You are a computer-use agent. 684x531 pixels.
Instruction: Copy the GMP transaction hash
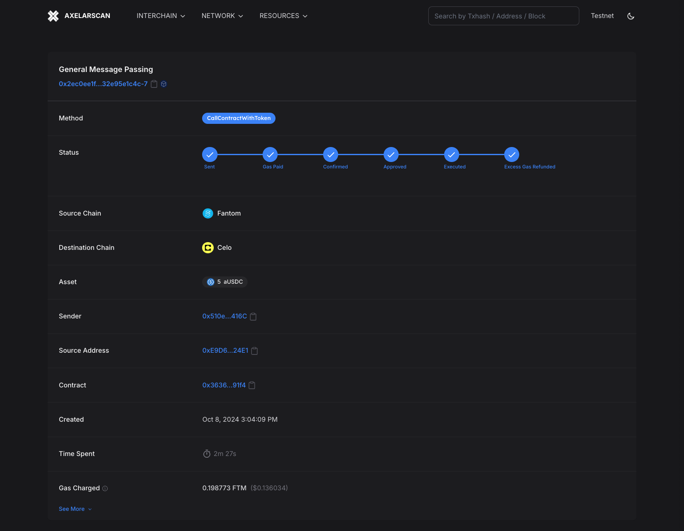click(154, 84)
